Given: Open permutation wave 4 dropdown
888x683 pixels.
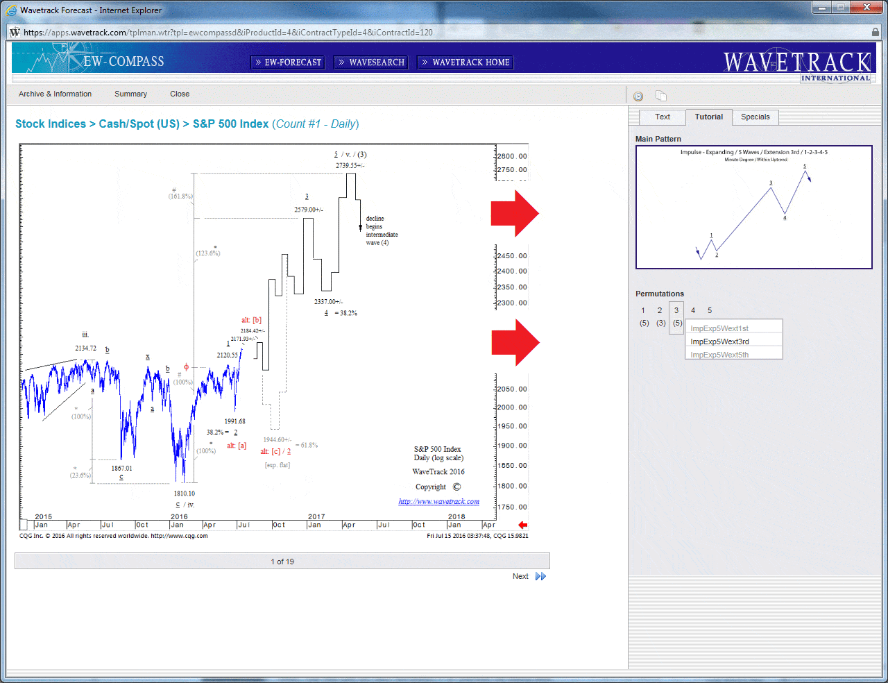Looking at the screenshot, I should coord(693,310).
